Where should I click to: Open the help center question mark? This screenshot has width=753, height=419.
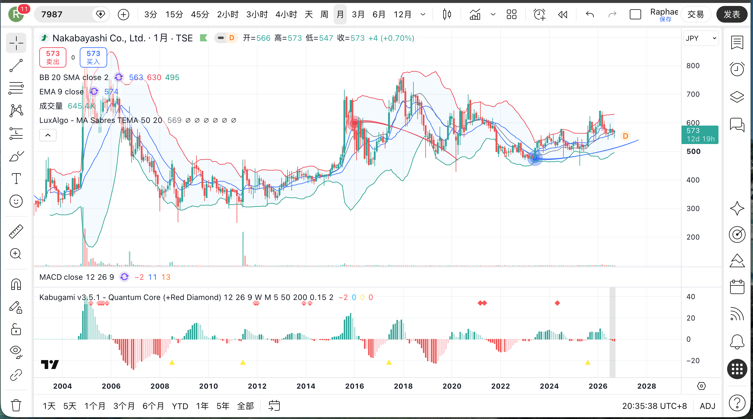pos(737,403)
